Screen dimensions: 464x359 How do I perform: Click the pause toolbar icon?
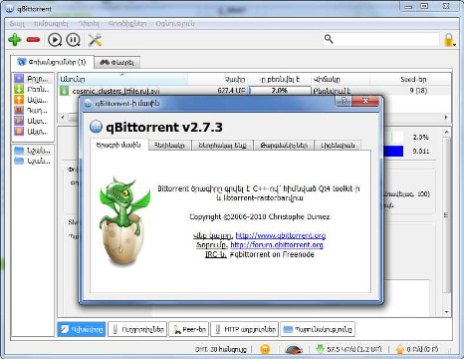click(73, 40)
